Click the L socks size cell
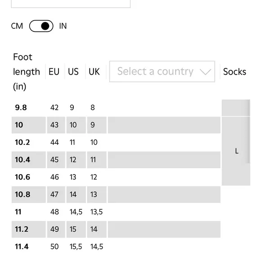This screenshot has width=261, height=261. (236, 151)
